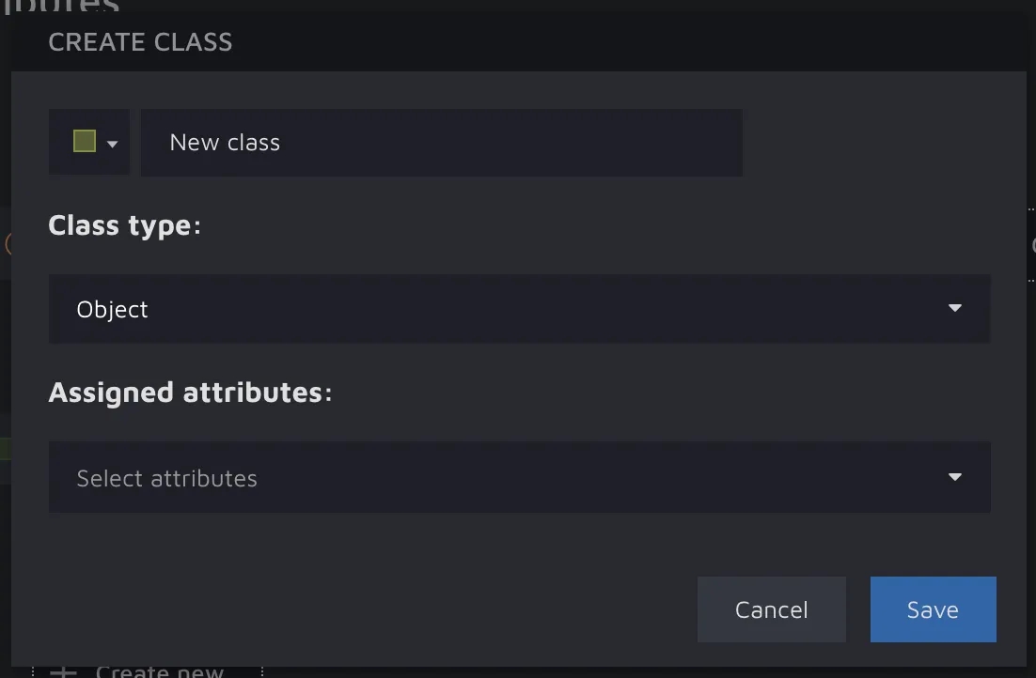1036x678 pixels.
Task: Click the Class type label
Action: click(124, 225)
